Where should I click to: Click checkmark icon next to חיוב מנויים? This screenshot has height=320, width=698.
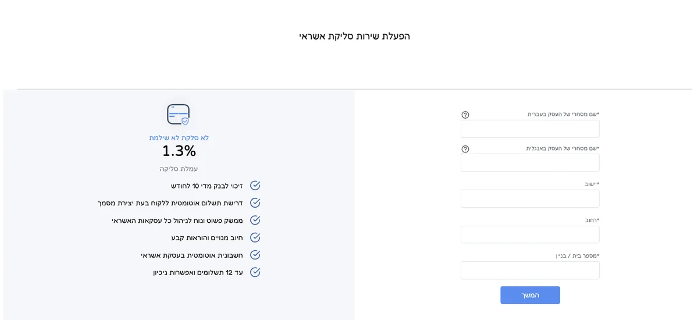(255, 237)
